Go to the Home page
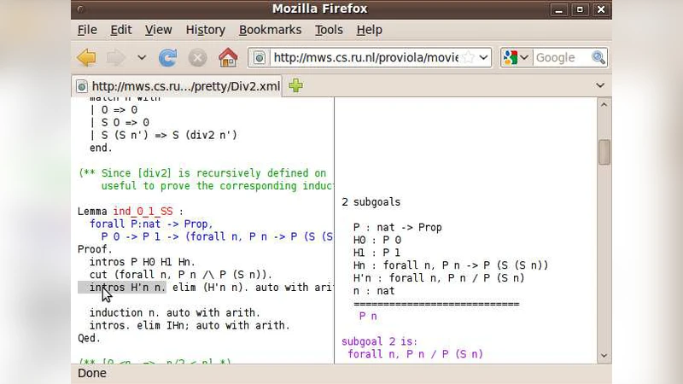683x384 pixels. (228, 57)
